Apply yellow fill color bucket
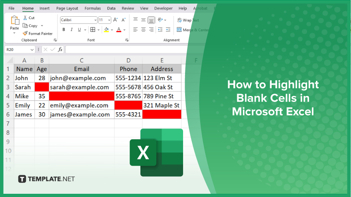This screenshot has width=351, height=197. [106, 29]
